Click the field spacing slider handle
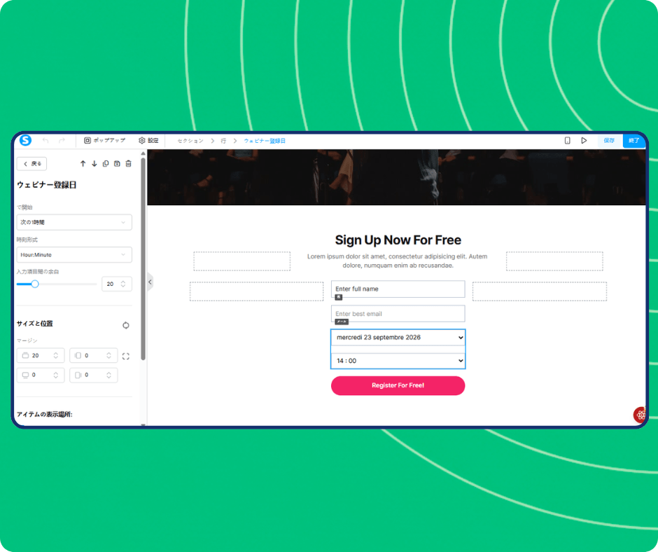658x552 pixels. pos(35,284)
